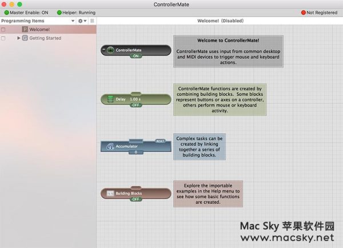Click the Getting Started group icon
Image resolution: width=343 pixels, height=248 pixels.
(x=25, y=38)
